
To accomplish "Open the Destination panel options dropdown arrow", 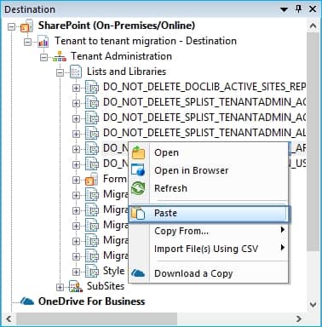I will [x=284, y=9].
